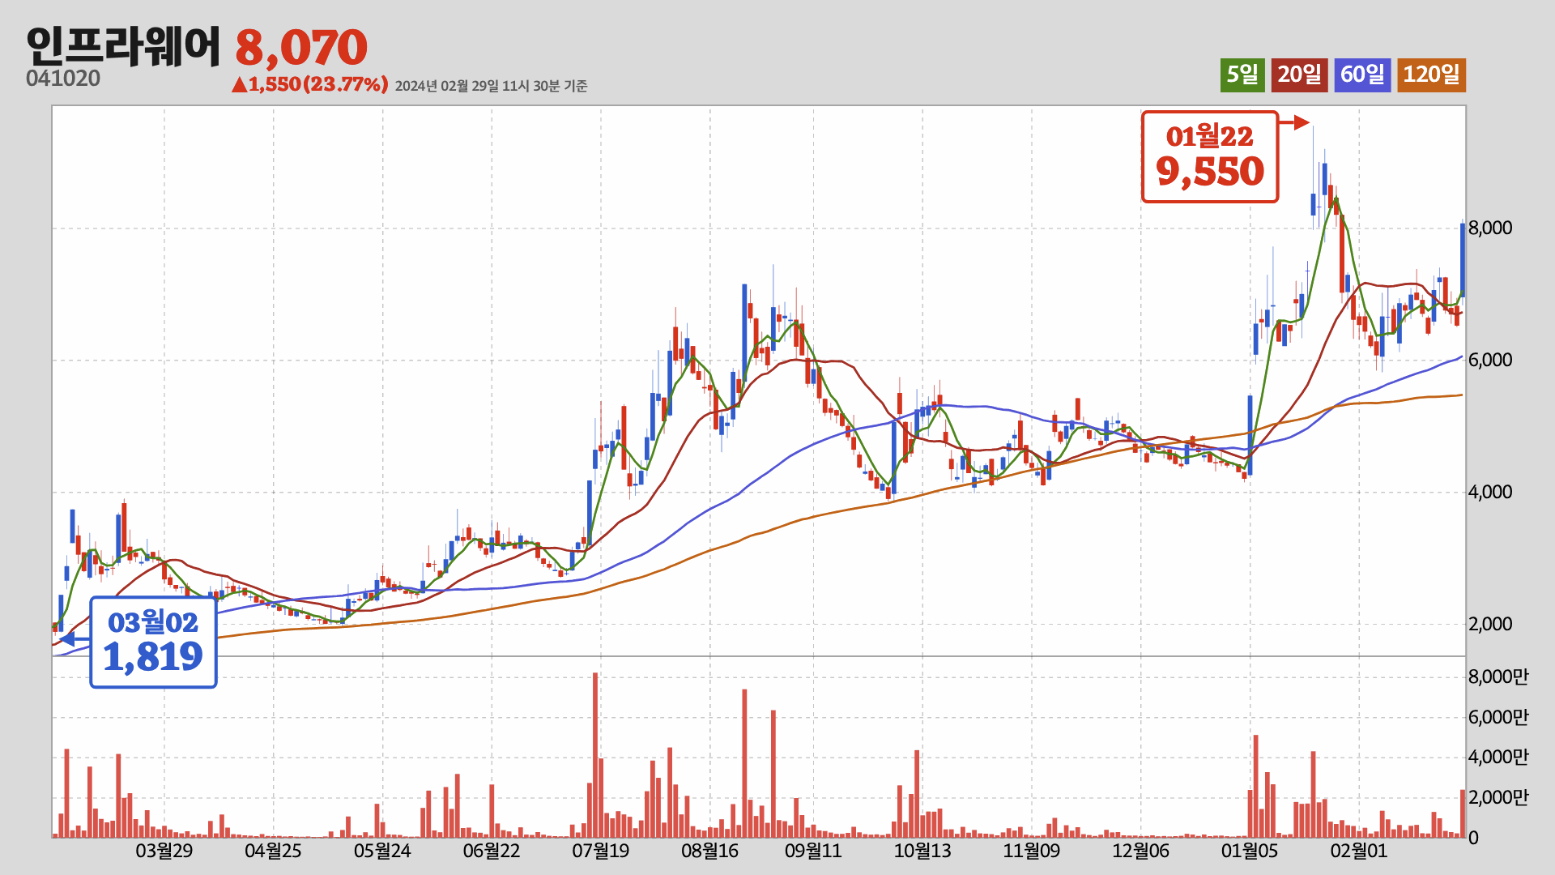Viewport: 1555px width, 875px height.
Task: Click the tallest volume bar near 07월19
Action: pos(595,755)
